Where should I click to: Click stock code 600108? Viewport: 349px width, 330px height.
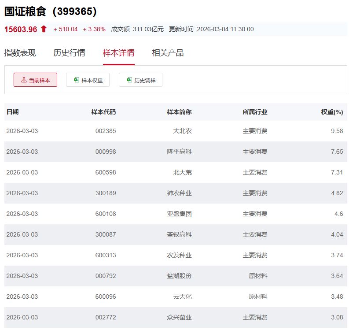[106, 214]
